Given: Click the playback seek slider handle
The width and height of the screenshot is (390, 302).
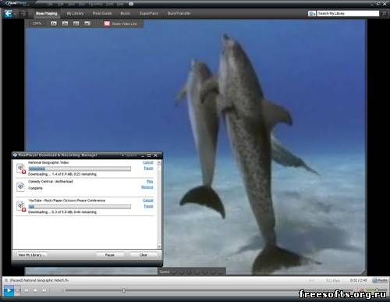Looking at the screenshot, I should point(124,290).
